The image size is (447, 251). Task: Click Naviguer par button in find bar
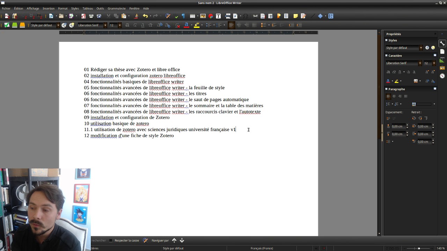click(160, 240)
